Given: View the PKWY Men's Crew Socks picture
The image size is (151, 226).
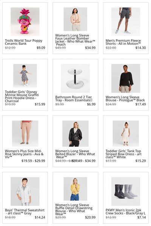Looking at the screenshot, I should (x=126, y=191).
